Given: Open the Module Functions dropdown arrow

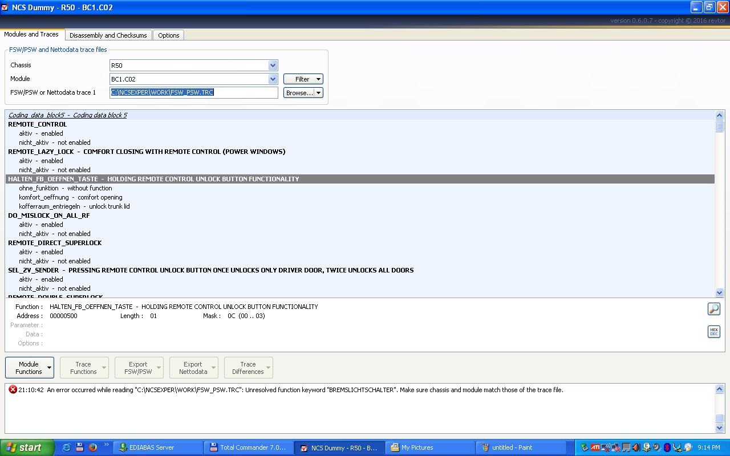Looking at the screenshot, I should tap(49, 368).
